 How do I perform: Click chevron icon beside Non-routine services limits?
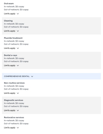pos(18,93)
